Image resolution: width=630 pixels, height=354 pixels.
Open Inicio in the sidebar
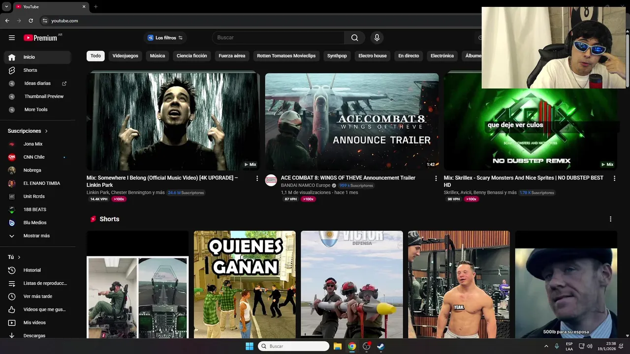coord(38,57)
